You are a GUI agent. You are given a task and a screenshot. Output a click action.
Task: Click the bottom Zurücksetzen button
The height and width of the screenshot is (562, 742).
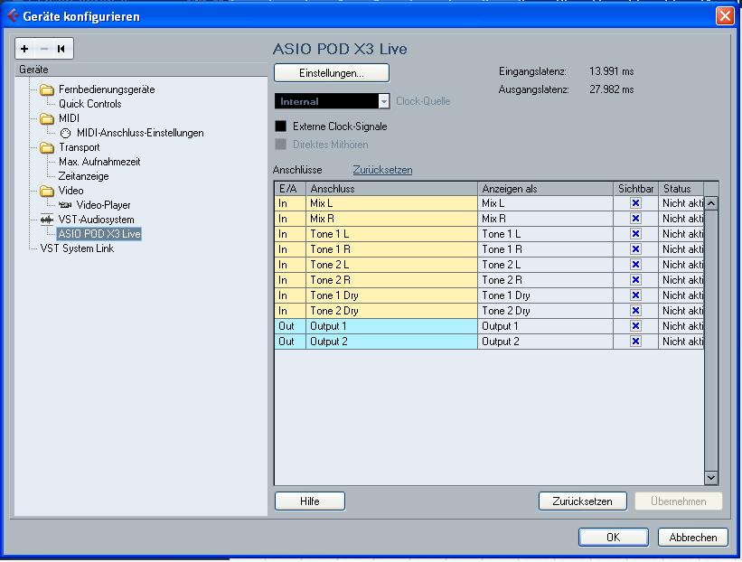[x=583, y=501]
